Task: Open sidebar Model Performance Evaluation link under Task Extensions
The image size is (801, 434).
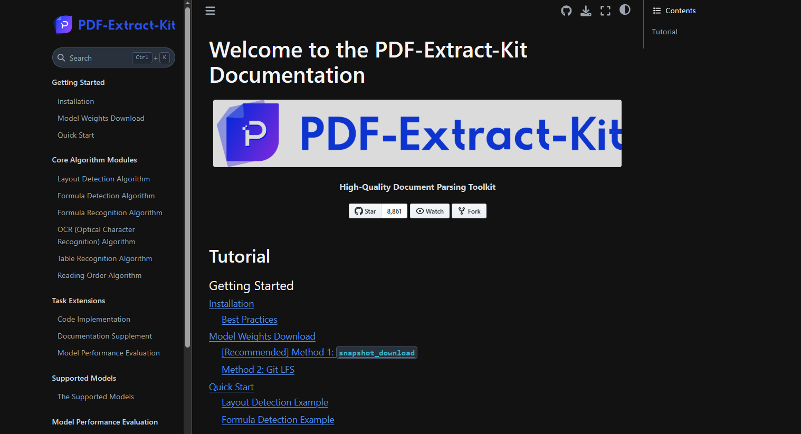Action: pos(108,353)
